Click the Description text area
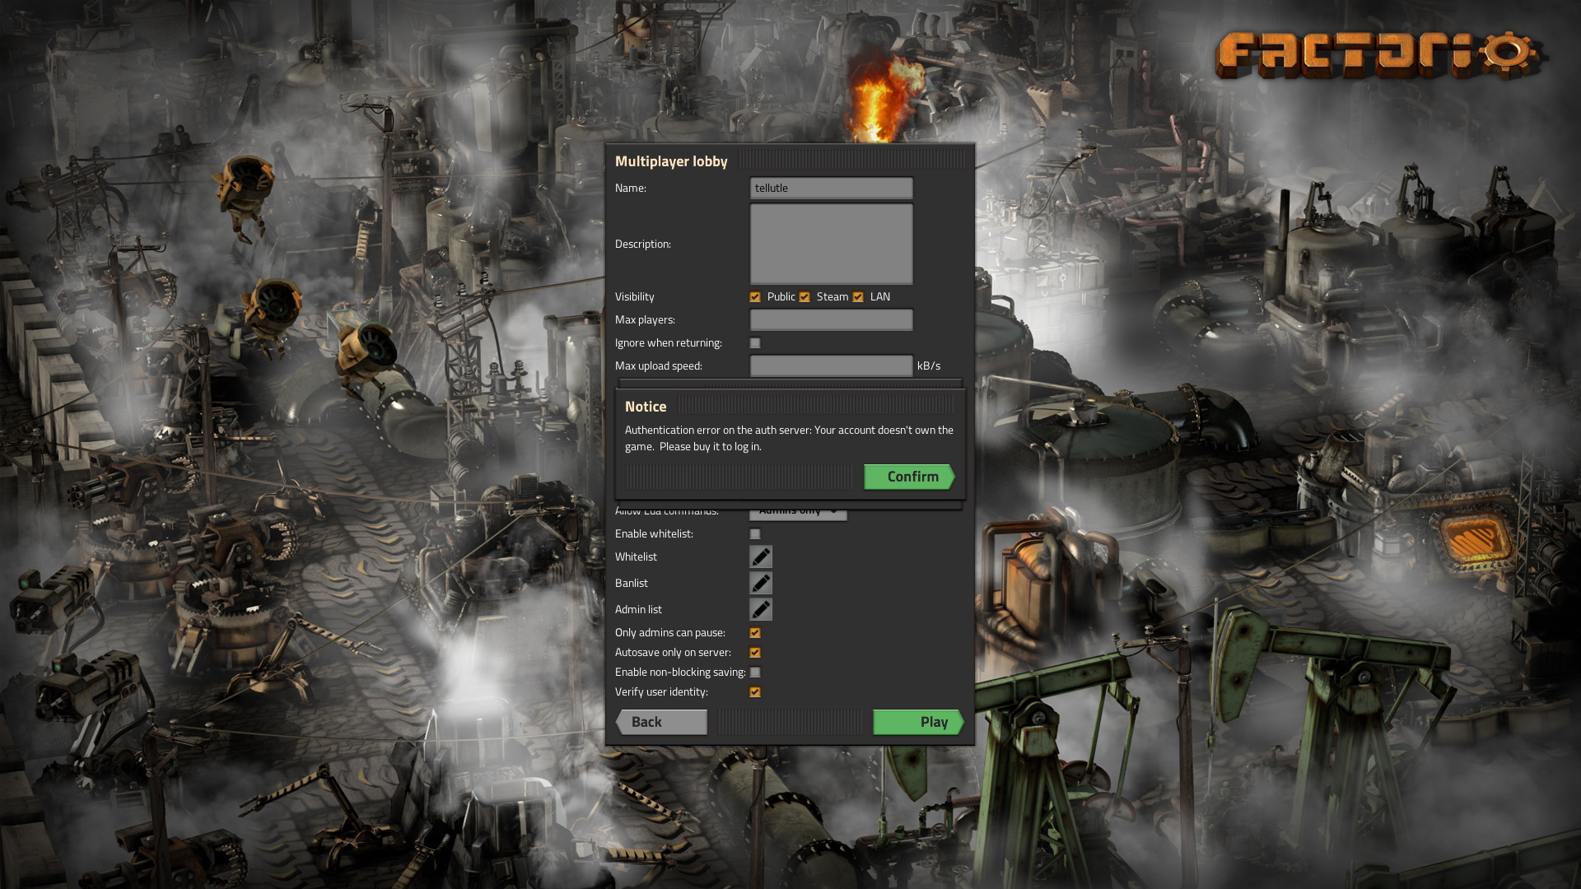The height and width of the screenshot is (889, 1581). (831, 243)
